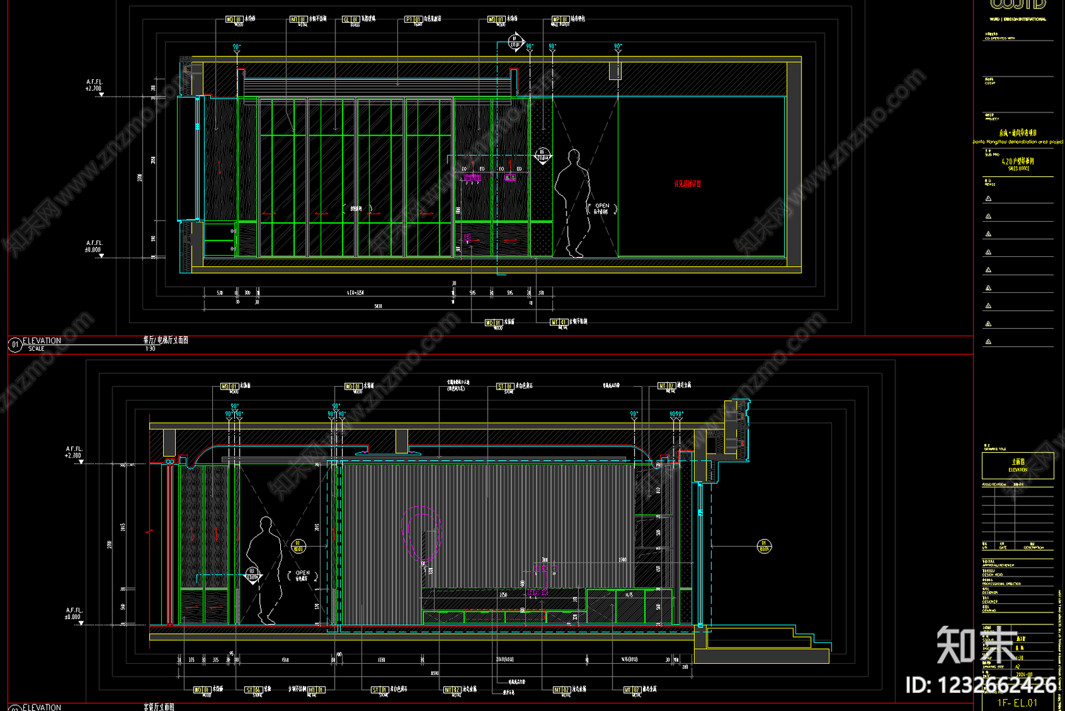1065x711 pixels.
Task: Click the 01 title number circle
Action: [x=15, y=344]
